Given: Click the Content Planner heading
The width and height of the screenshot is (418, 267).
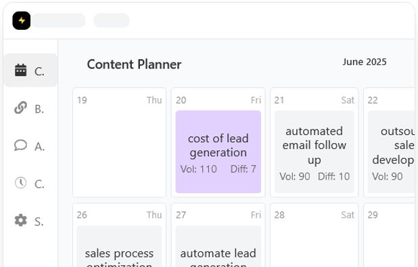Looking at the screenshot, I should (x=134, y=64).
